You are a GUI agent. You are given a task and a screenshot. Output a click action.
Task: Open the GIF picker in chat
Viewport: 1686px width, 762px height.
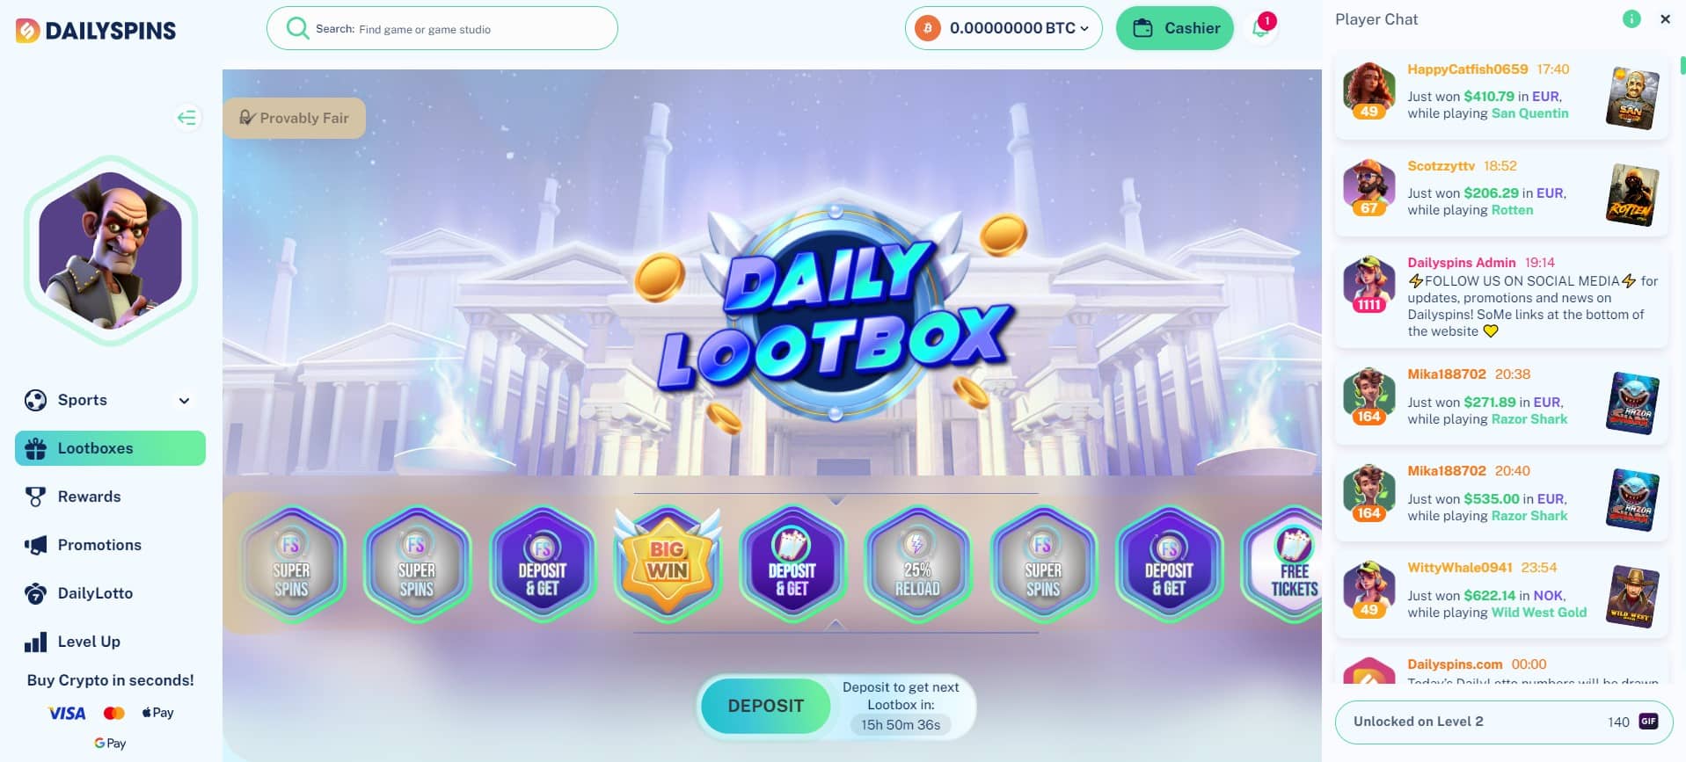(x=1648, y=722)
